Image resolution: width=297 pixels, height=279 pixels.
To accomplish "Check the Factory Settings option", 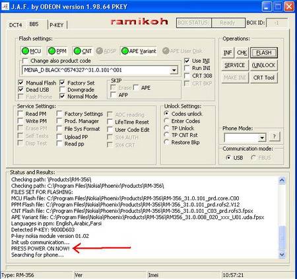I will 59,114.
